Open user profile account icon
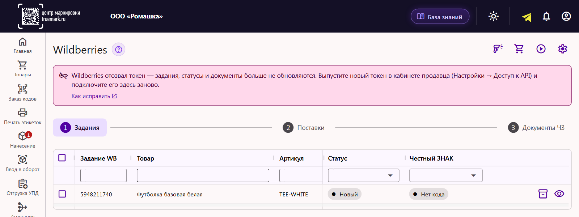Viewport: 579px width, 217px height. pyautogui.click(x=566, y=16)
